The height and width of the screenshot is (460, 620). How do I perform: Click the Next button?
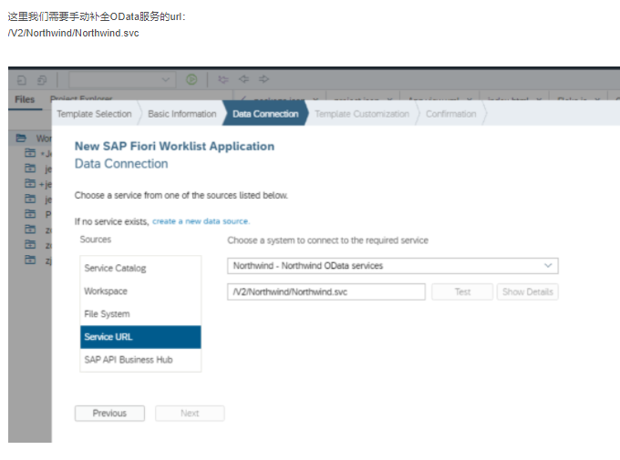tap(190, 413)
